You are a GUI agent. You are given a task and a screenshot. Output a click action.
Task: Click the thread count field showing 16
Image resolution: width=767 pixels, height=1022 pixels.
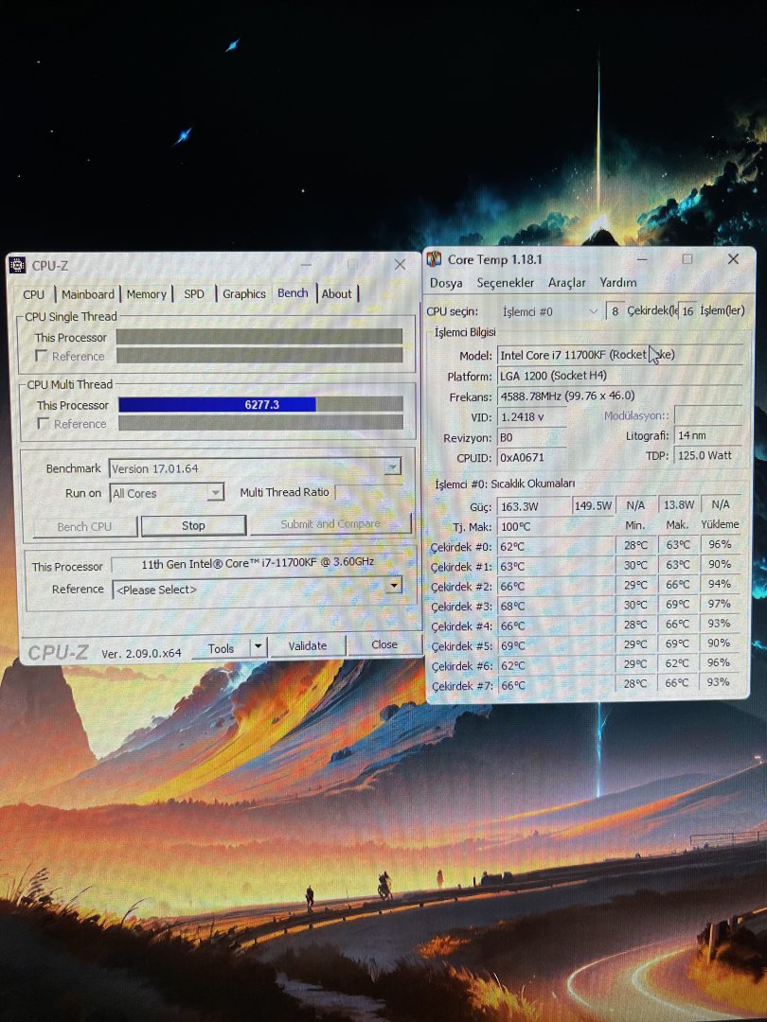[687, 311]
